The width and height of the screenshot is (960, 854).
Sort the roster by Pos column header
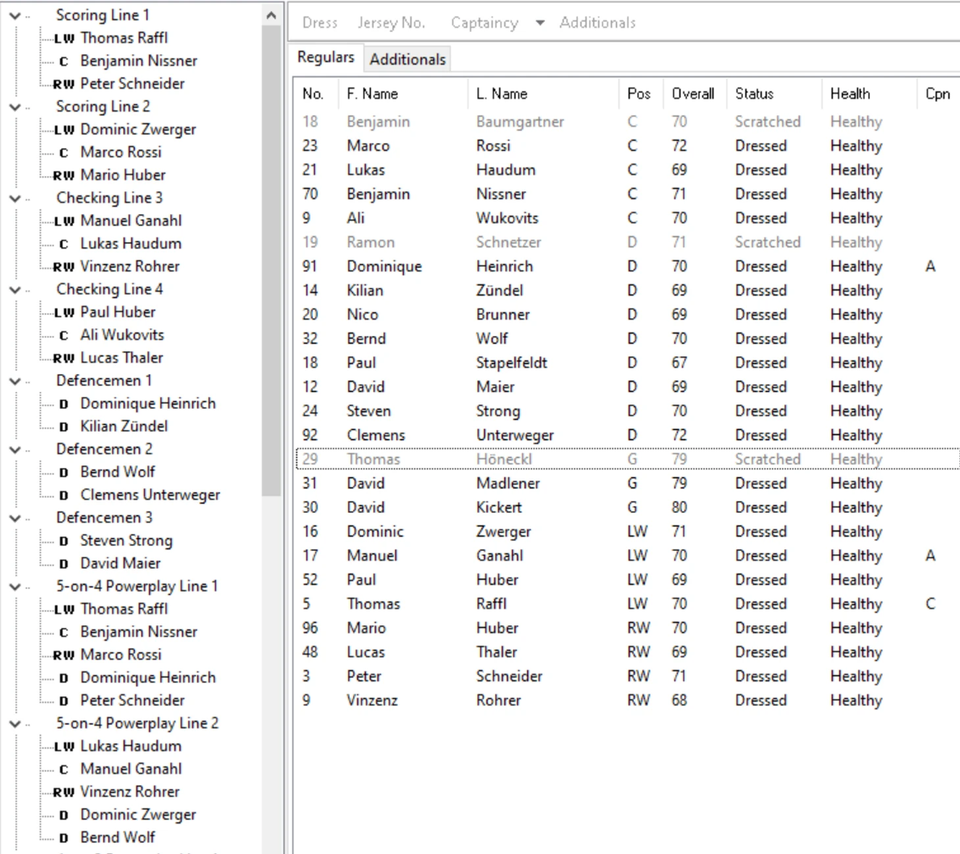click(638, 94)
